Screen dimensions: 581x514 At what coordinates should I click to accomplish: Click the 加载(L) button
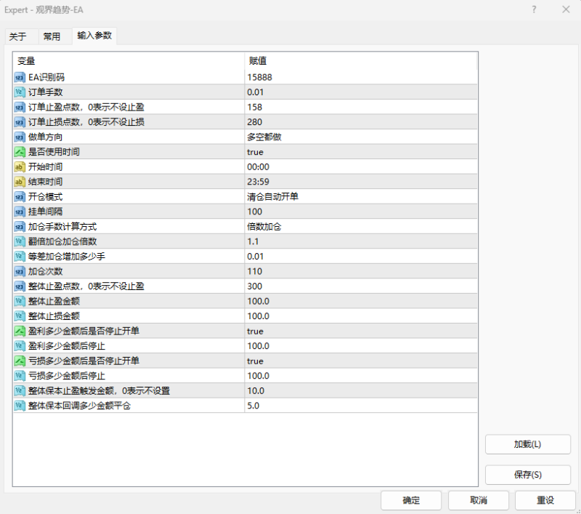[x=527, y=443]
